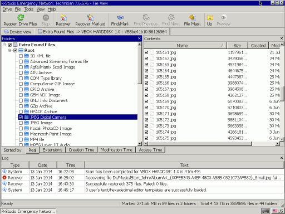
Task: Click the Contents vertical scrollbar thumb
Action: [282, 94]
